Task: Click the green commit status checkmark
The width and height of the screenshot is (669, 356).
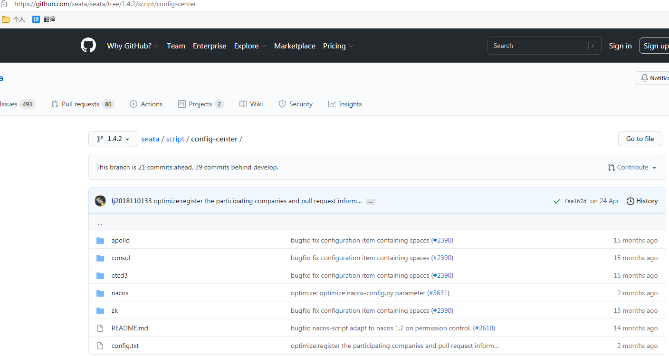Action: 557,201
